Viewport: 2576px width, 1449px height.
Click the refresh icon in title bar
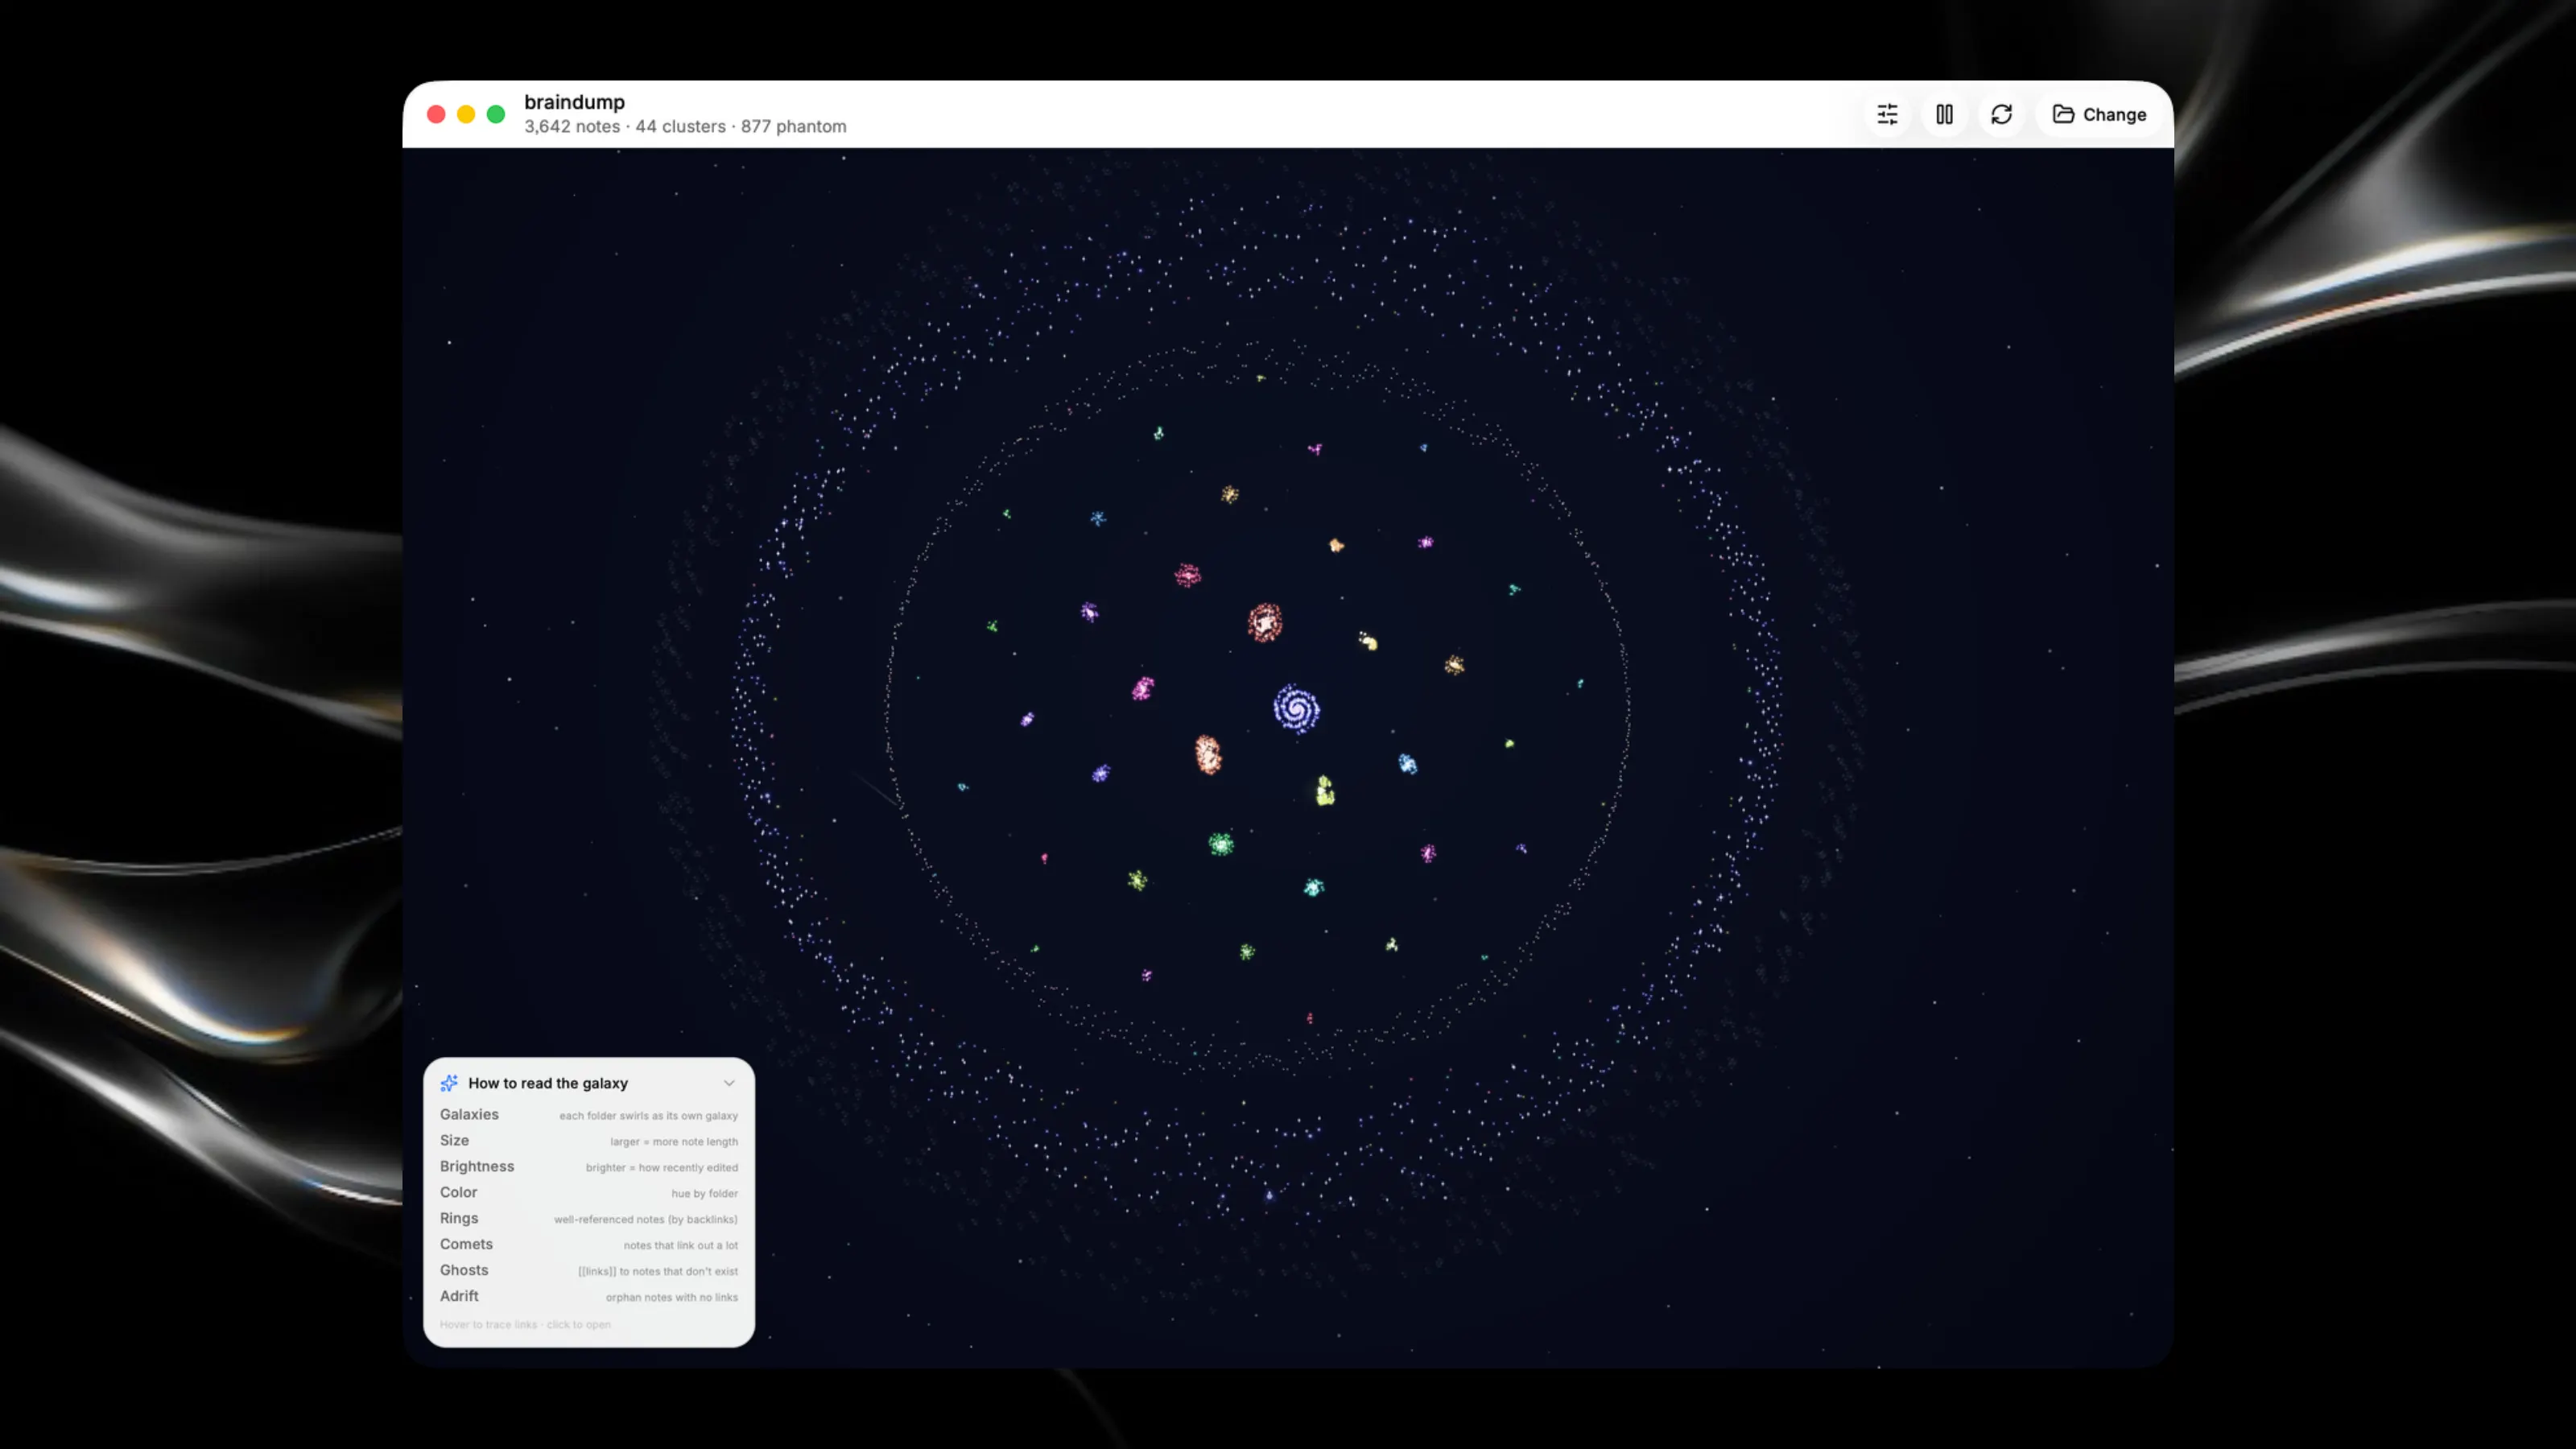(2001, 114)
